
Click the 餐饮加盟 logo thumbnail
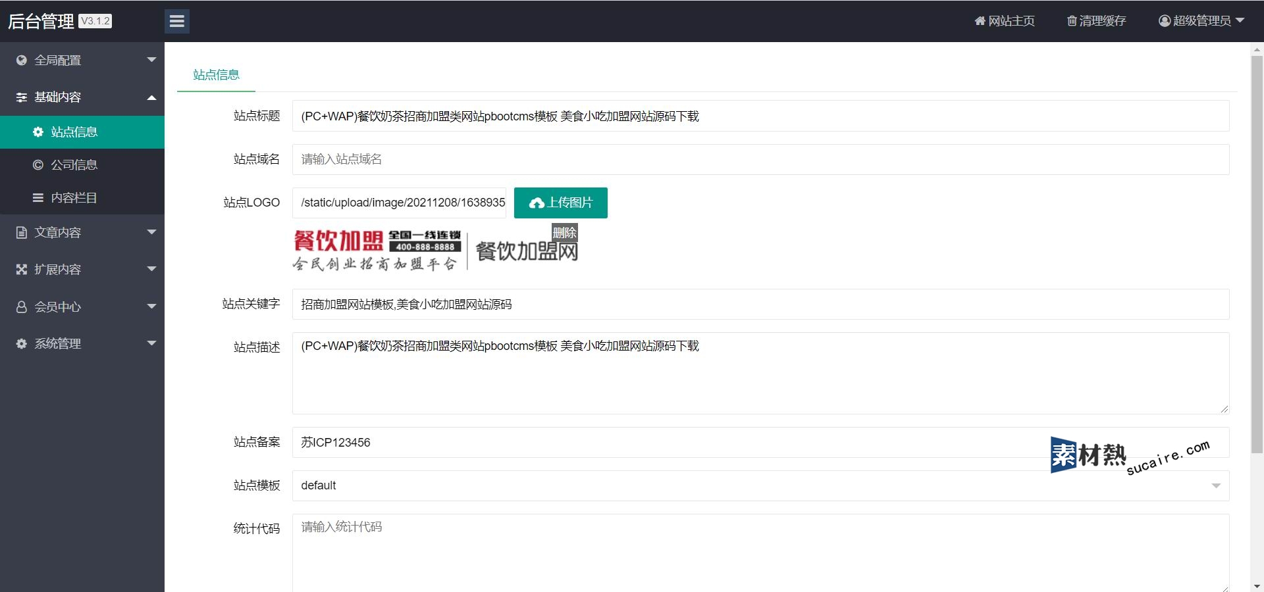pos(434,249)
